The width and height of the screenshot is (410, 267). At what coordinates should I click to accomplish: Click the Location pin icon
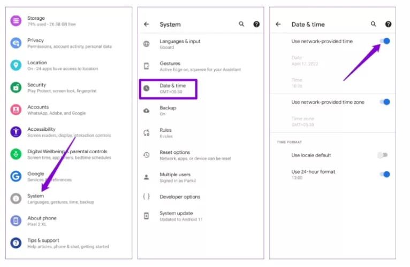pos(16,65)
